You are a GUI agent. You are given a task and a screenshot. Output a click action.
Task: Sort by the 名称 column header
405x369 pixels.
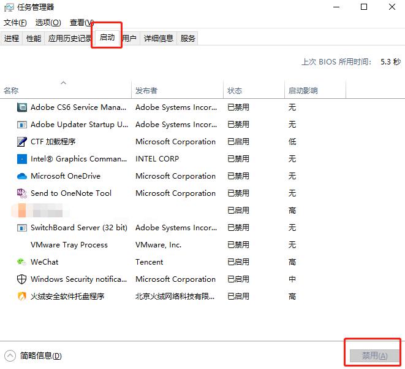tap(66, 91)
